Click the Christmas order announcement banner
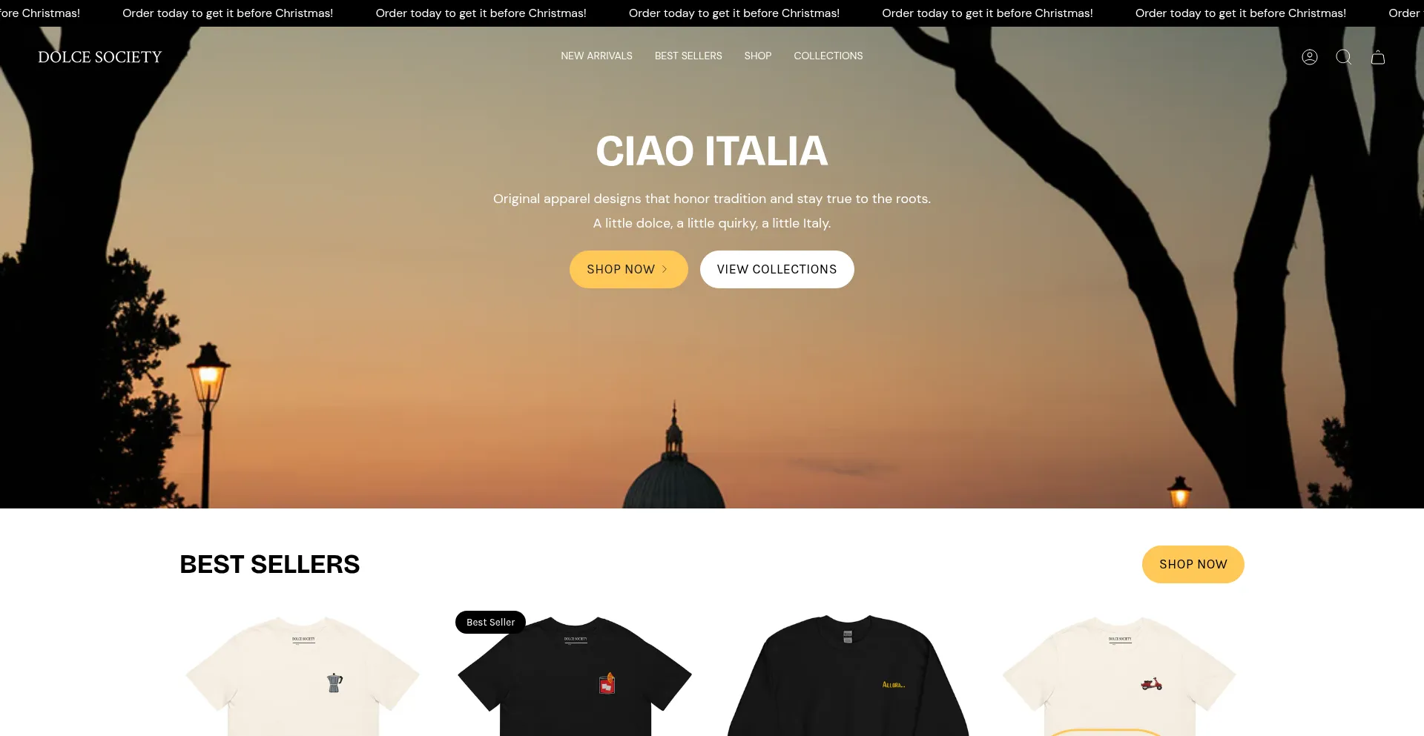 coord(712,13)
